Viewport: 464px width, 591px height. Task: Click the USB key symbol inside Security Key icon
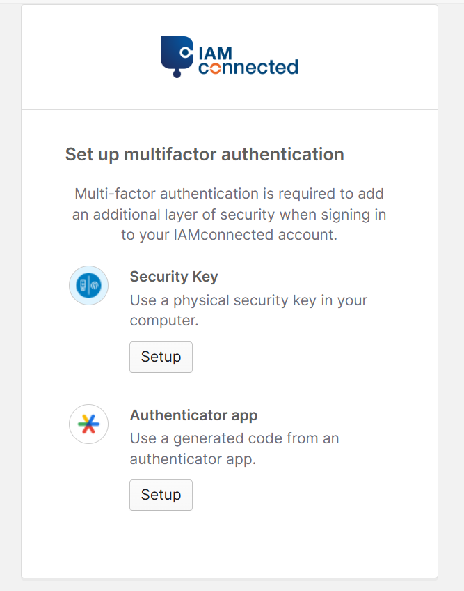pos(83,285)
